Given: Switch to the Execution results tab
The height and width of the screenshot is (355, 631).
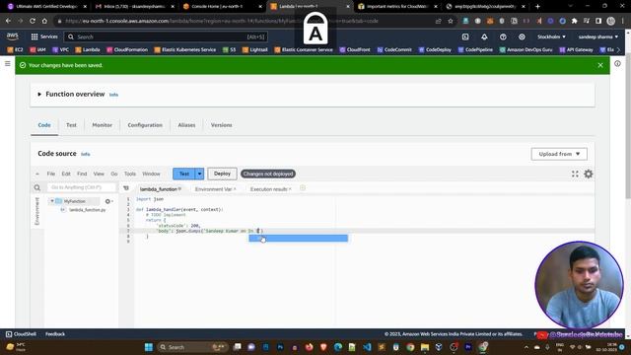Looking at the screenshot, I should [269, 189].
